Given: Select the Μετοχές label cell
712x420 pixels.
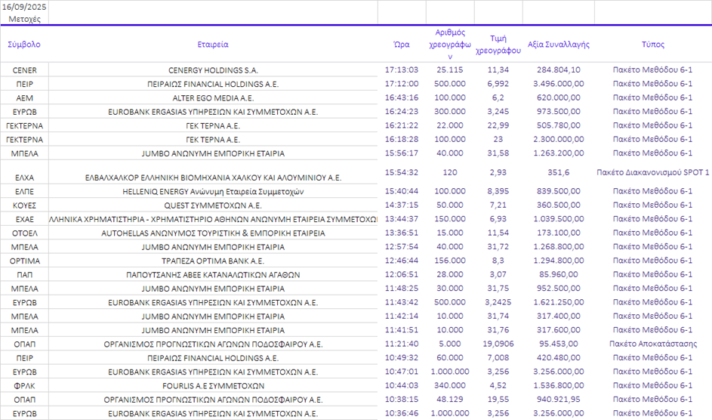Looking at the screenshot, I should click(24, 19).
